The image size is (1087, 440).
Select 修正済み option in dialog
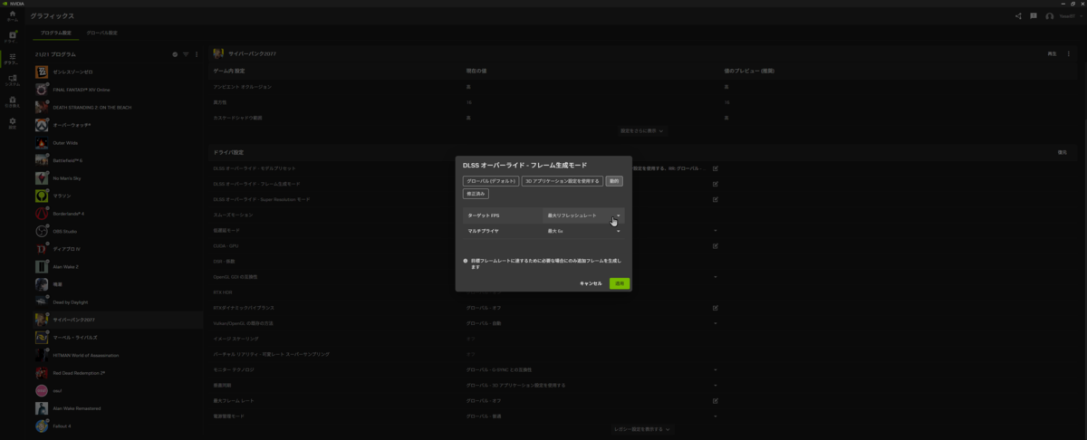click(x=476, y=194)
